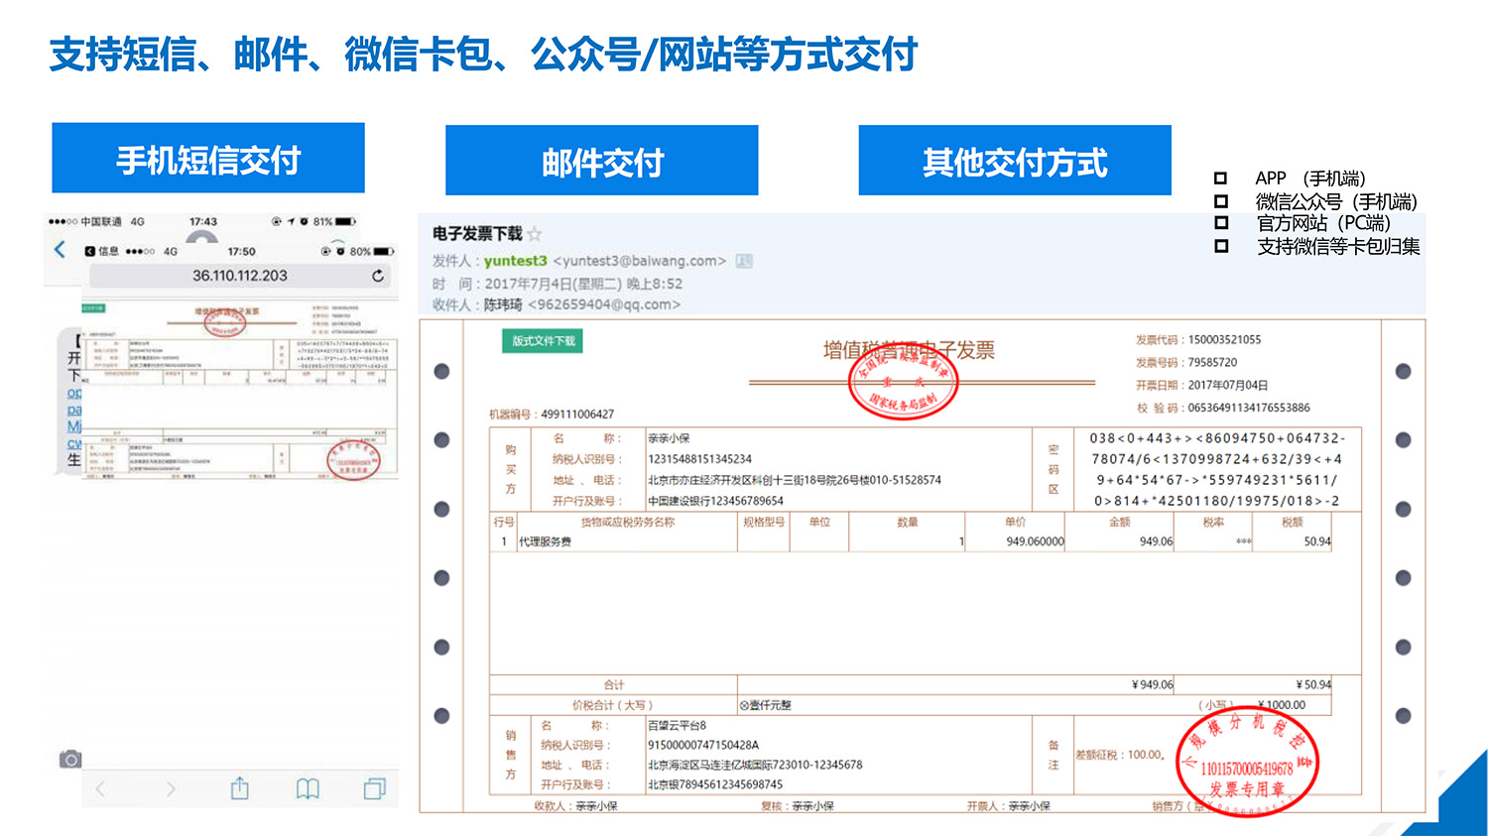1488x836 pixels.
Task: Click the item name 代理服务费
Action: (x=546, y=541)
